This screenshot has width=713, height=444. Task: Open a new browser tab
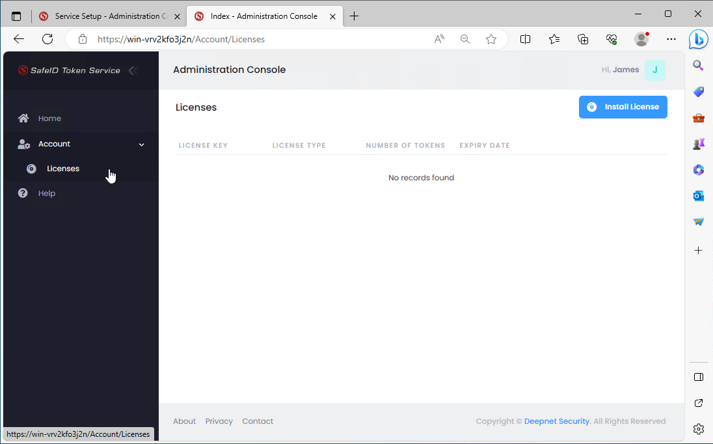[x=354, y=16]
